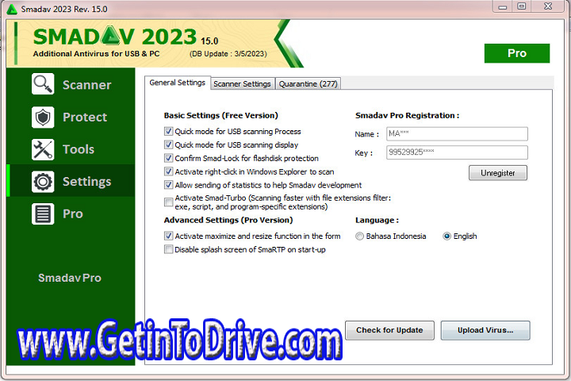Screen dimensions: 571x381
Task: Open Scanner via magnifier icon
Action: point(43,84)
